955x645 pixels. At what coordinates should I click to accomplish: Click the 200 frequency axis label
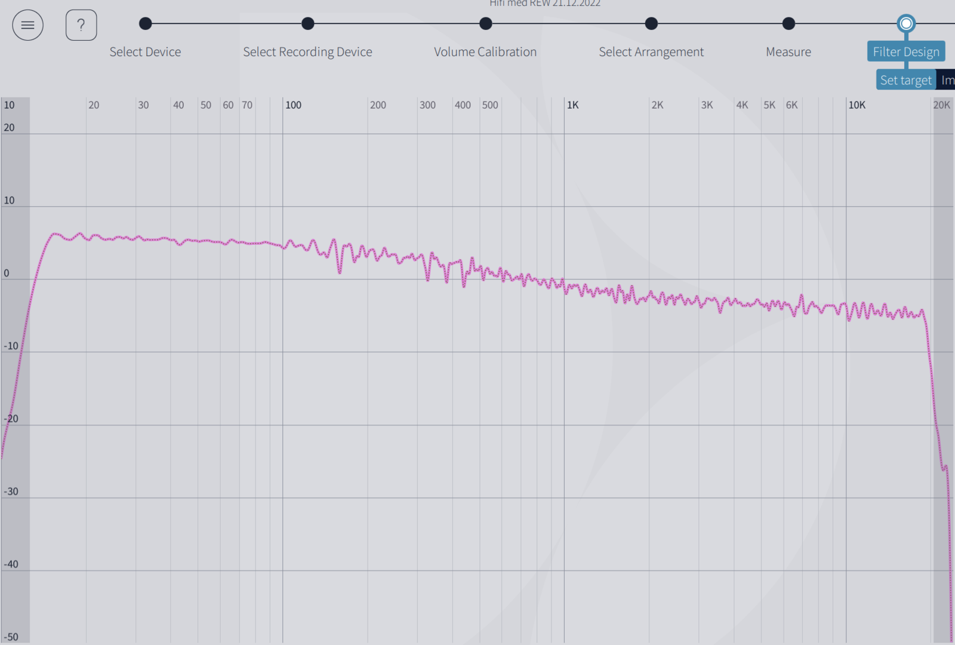click(x=378, y=105)
